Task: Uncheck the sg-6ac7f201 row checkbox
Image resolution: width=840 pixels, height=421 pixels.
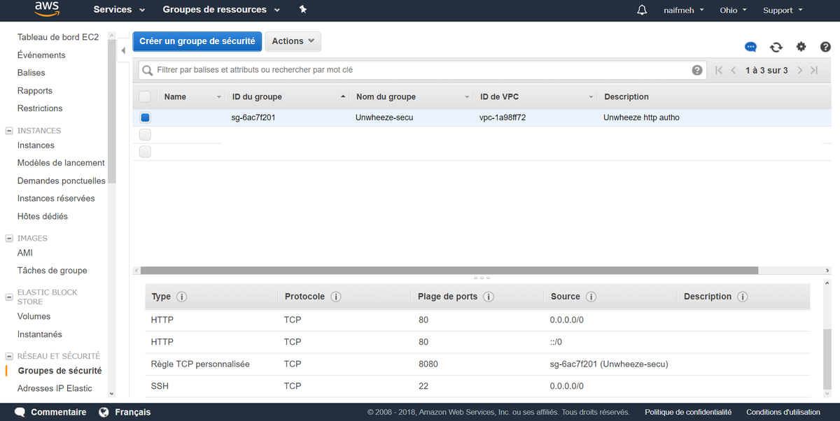Action: pos(145,117)
